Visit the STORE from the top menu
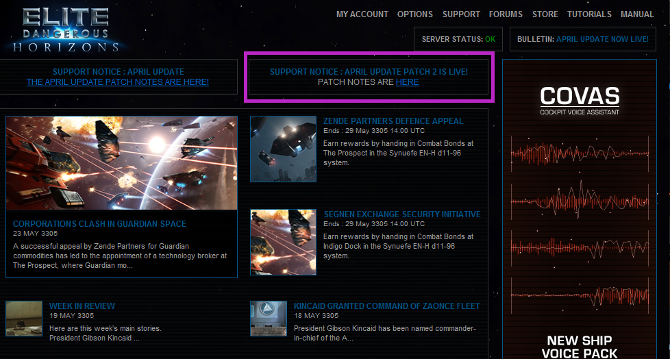The height and width of the screenshot is (359, 670). click(545, 14)
